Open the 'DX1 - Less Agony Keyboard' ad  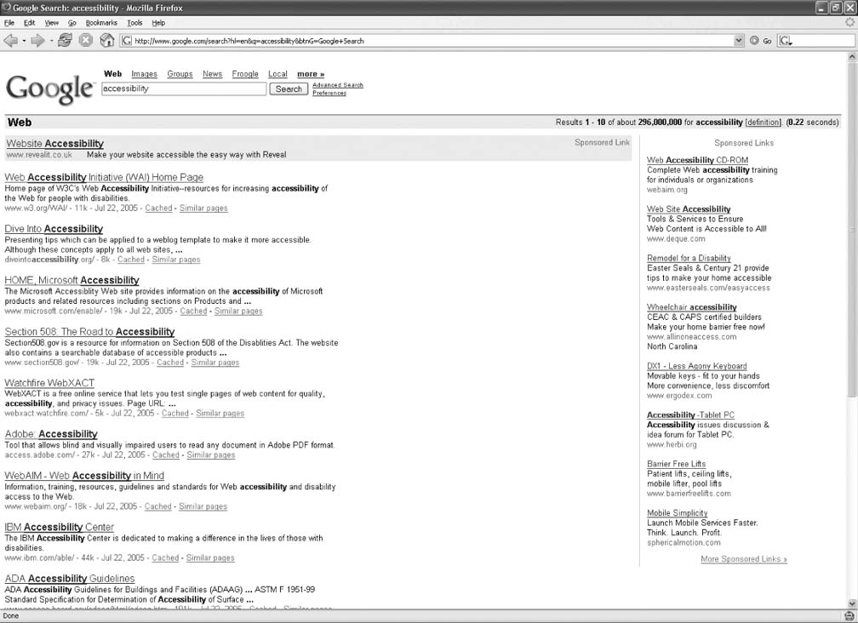[x=696, y=367]
